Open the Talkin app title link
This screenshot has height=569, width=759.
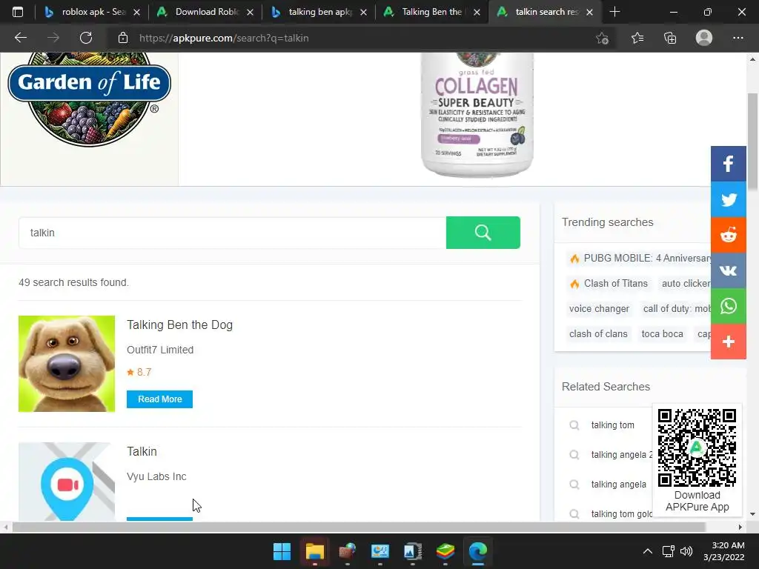142,451
